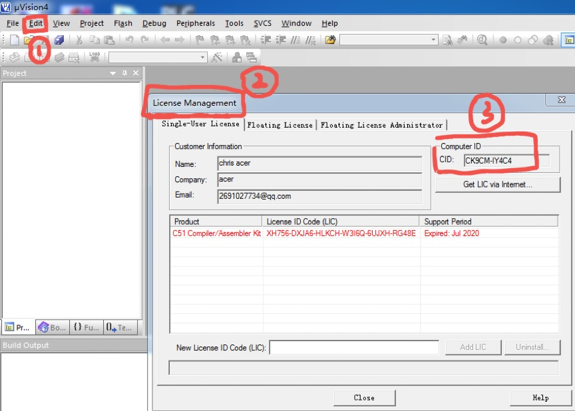
Task: Click into New License ID Code field
Action: click(x=354, y=347)
